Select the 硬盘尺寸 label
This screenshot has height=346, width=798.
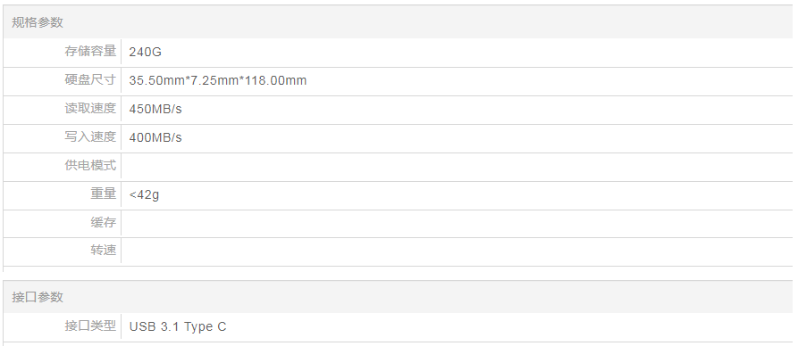90,79
